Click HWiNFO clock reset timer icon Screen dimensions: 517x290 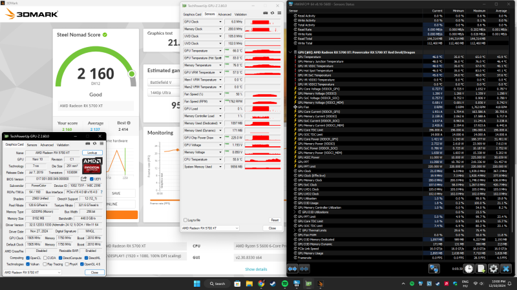[x=469, y=269]
